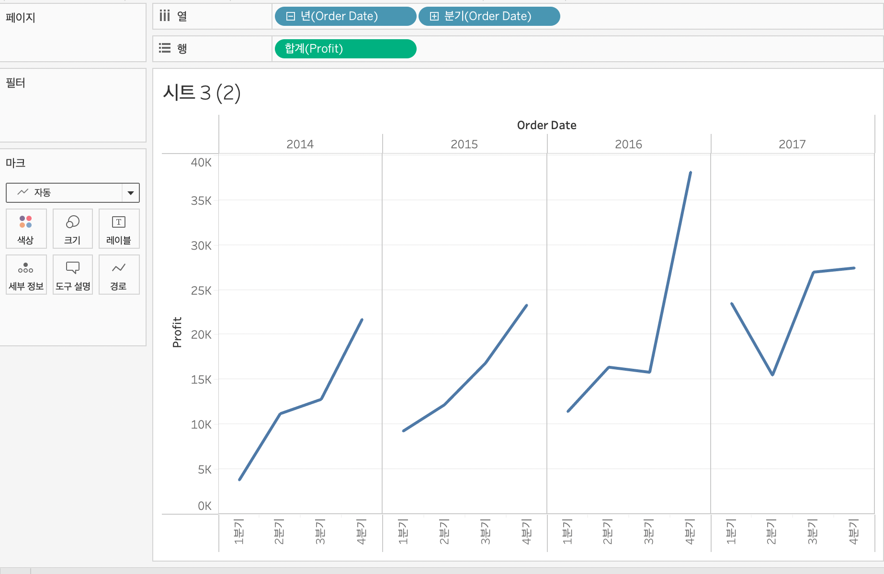884x574 pixels.
Task: Click the columns shelf icon next to 열
Action: [x=165, y=16]
